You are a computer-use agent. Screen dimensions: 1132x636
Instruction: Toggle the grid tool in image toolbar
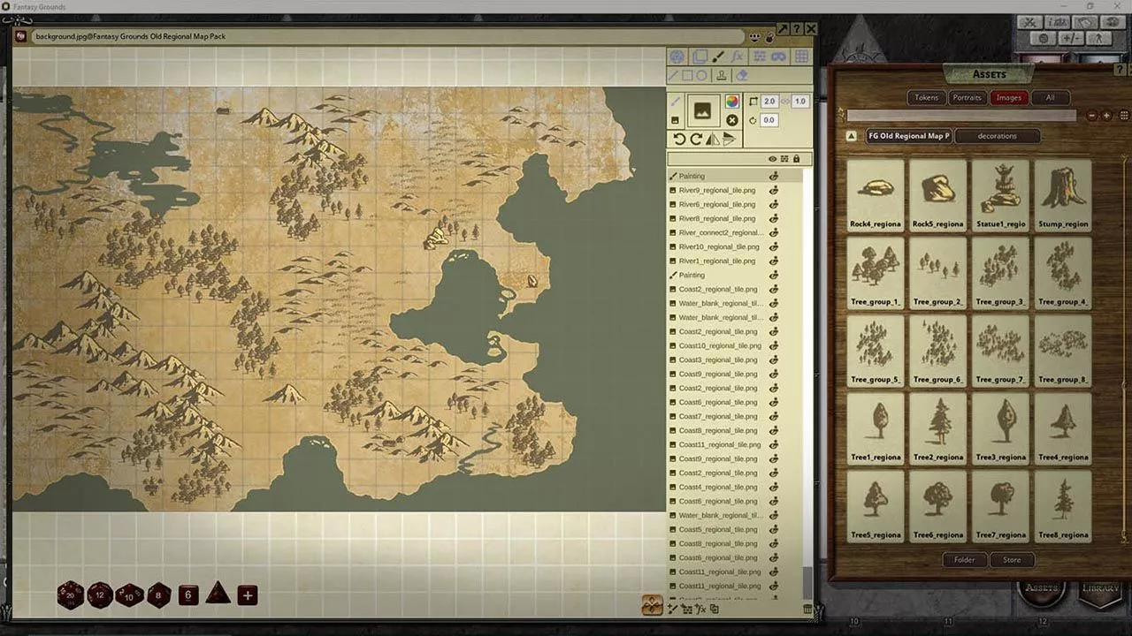point(801,57)
